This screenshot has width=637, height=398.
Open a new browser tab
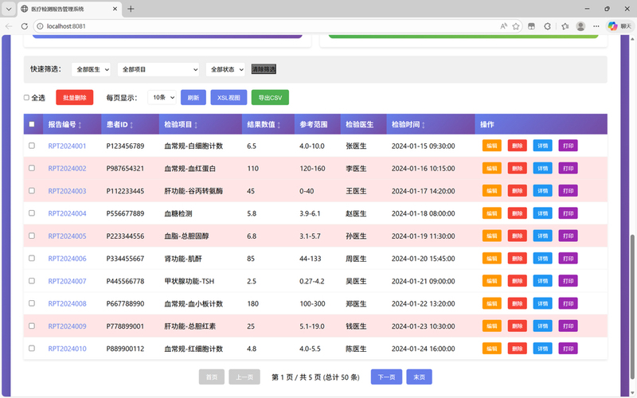(131, 9)
